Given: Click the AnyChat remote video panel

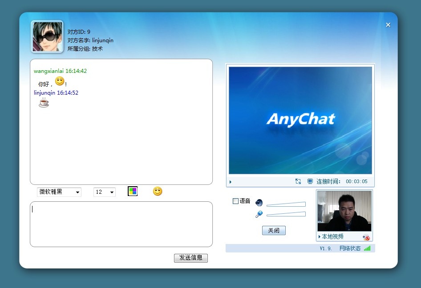Looking at the screenshot, I should (x=300, y=120).
